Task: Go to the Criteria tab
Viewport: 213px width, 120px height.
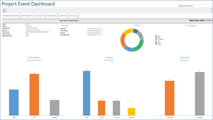Action: 63,16
